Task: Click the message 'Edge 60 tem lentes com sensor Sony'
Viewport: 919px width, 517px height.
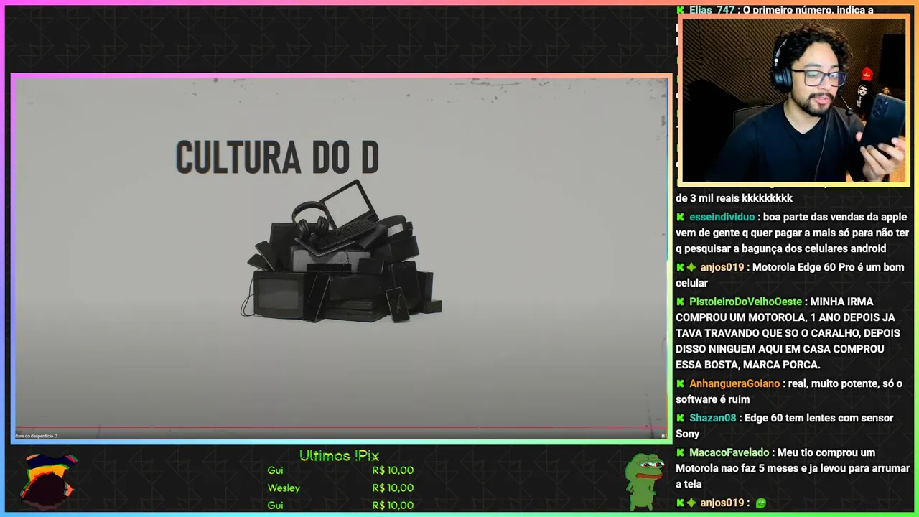Action: (785, 426)
